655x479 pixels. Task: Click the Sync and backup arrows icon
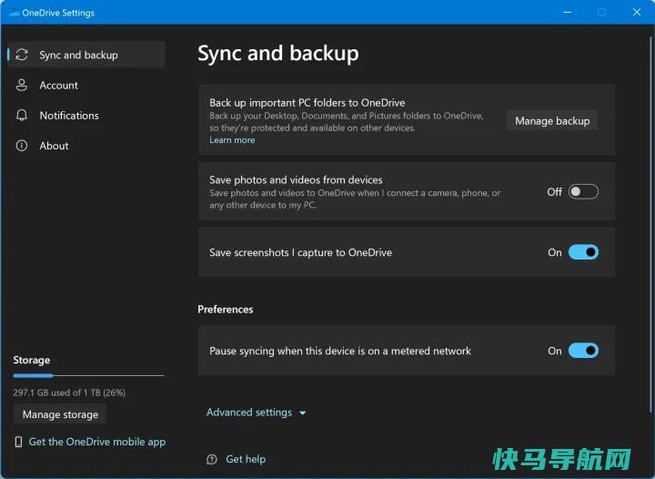[22, 55]
